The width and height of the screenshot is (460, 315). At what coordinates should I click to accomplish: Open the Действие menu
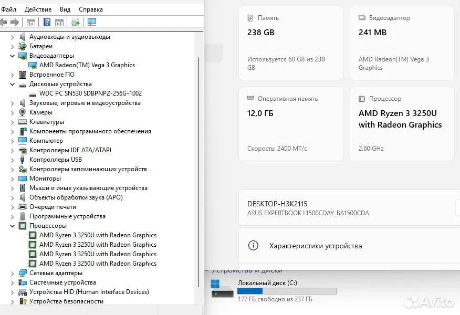38,9
